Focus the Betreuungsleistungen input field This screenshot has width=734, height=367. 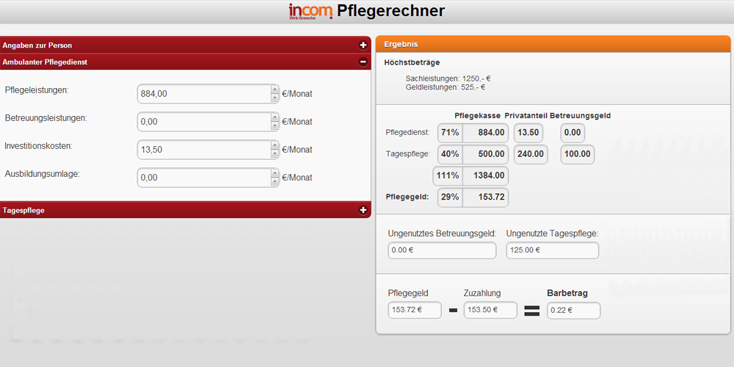[x=203, y=122]
